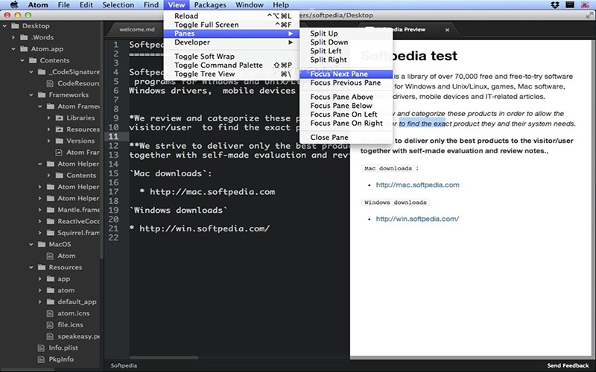Click line number 11 in the gutter
Image resolution: width=596 pixels, height=372 pixels.
pyautogui.click(x=113, y=136)
